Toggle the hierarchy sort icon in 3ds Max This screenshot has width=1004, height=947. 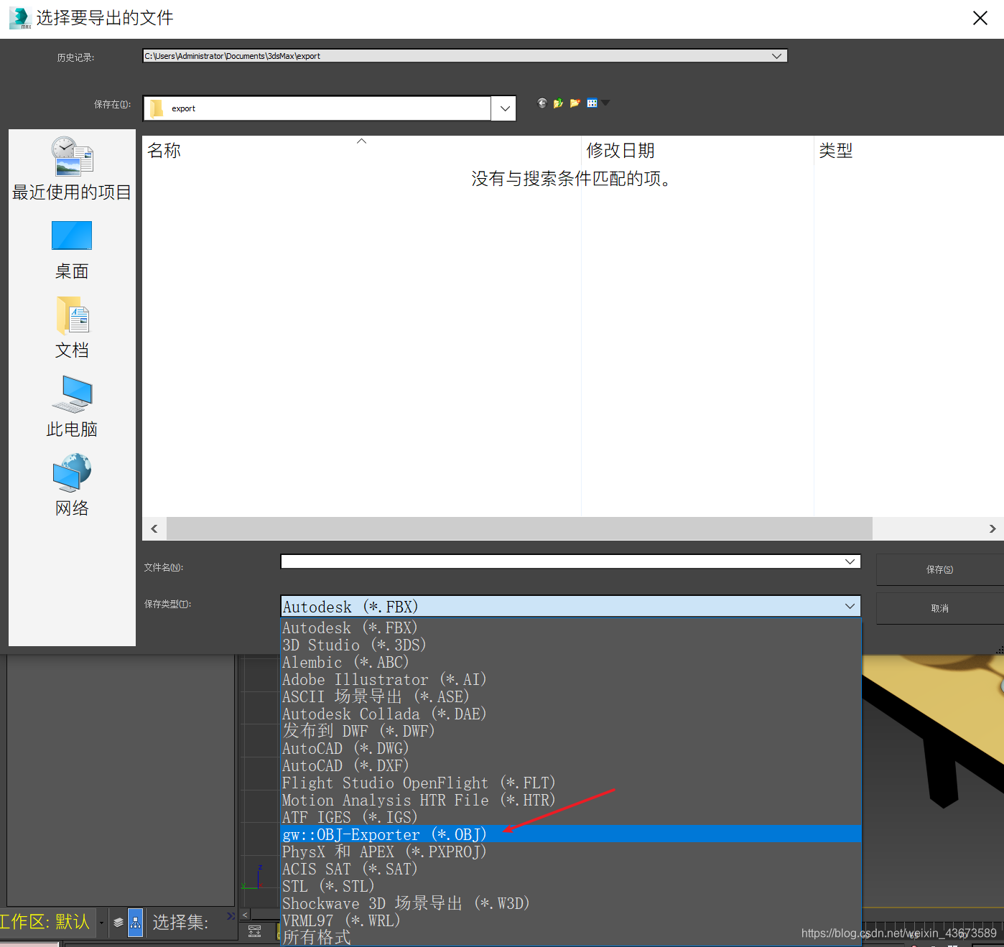pos(136,923)
